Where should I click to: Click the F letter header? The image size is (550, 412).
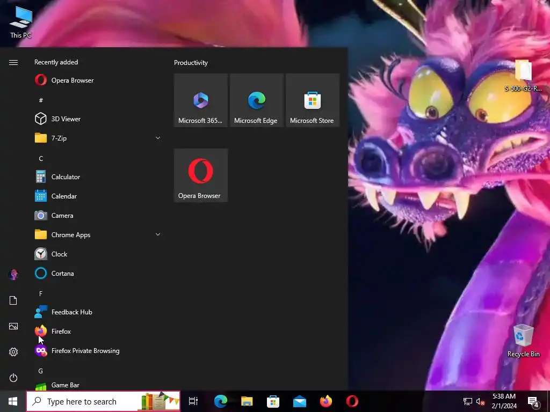(41, 293)
